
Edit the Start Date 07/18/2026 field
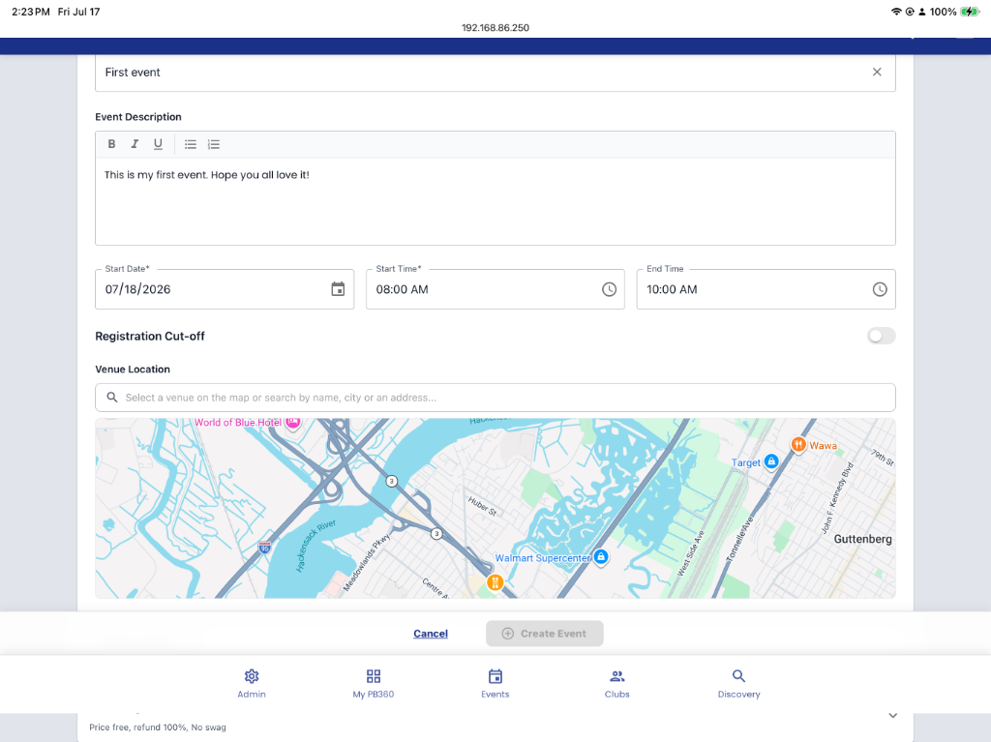[x=225, y=289]
